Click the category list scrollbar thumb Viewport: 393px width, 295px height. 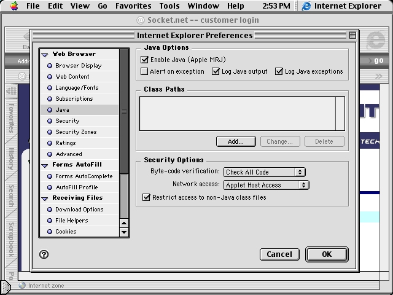124,111
